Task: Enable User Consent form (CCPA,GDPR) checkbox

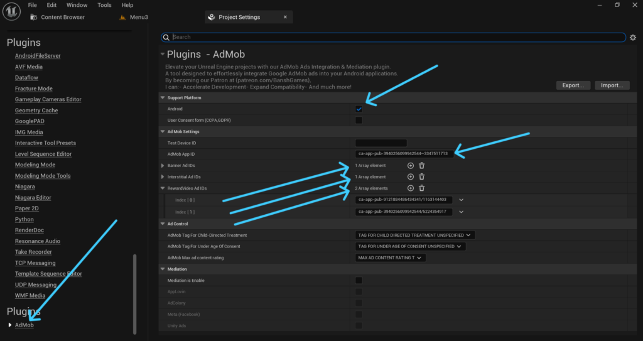Action: (x=359, y=120)
